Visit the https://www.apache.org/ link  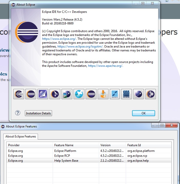point(105,66)
